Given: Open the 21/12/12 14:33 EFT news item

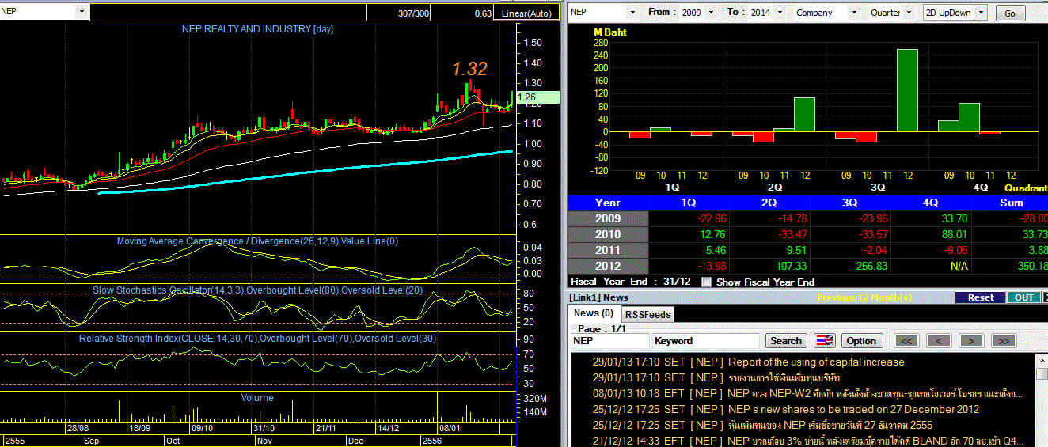Looking at the screenshot, I should 807,441.
